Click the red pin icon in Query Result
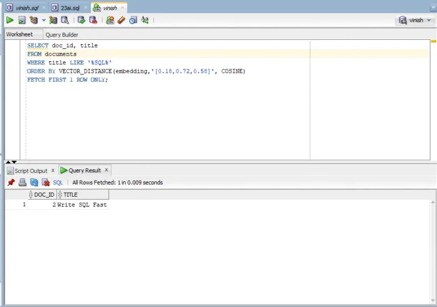The width and height of the screenshot is (437, 307). (x=11, y=182)
